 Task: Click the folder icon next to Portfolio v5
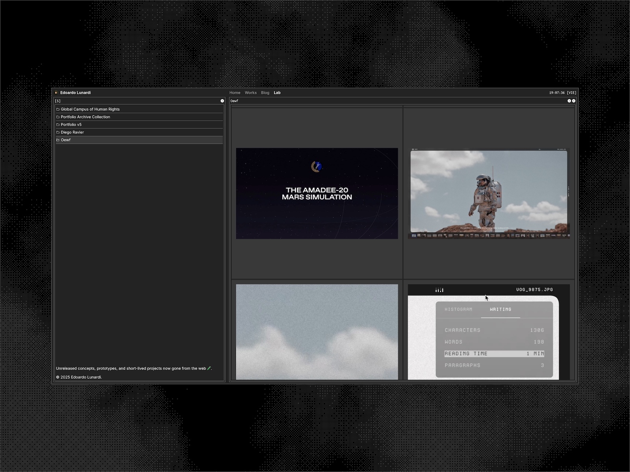click(x=58, y=125)
